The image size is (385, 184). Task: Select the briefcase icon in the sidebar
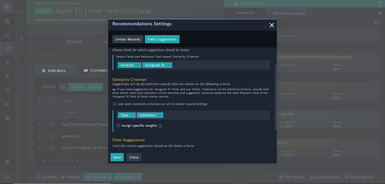tap(7, 90)
